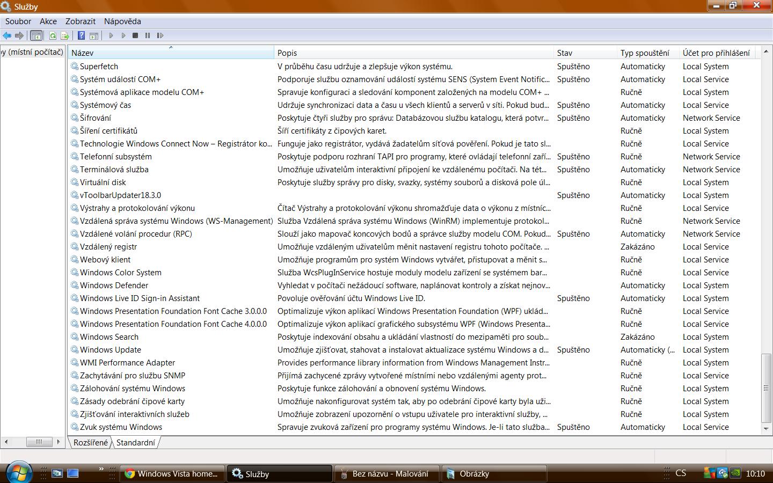Click the vertical scrollbar thumb in list
Viewport: 773px width, 483px height.
point(766,387)
